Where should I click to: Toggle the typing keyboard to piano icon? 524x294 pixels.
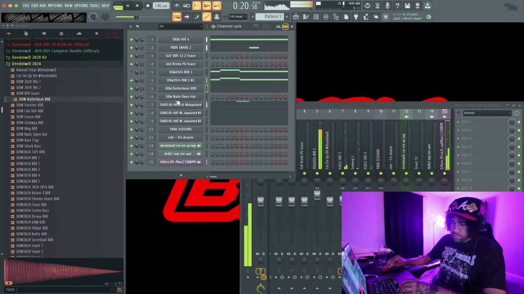[176, 17]
